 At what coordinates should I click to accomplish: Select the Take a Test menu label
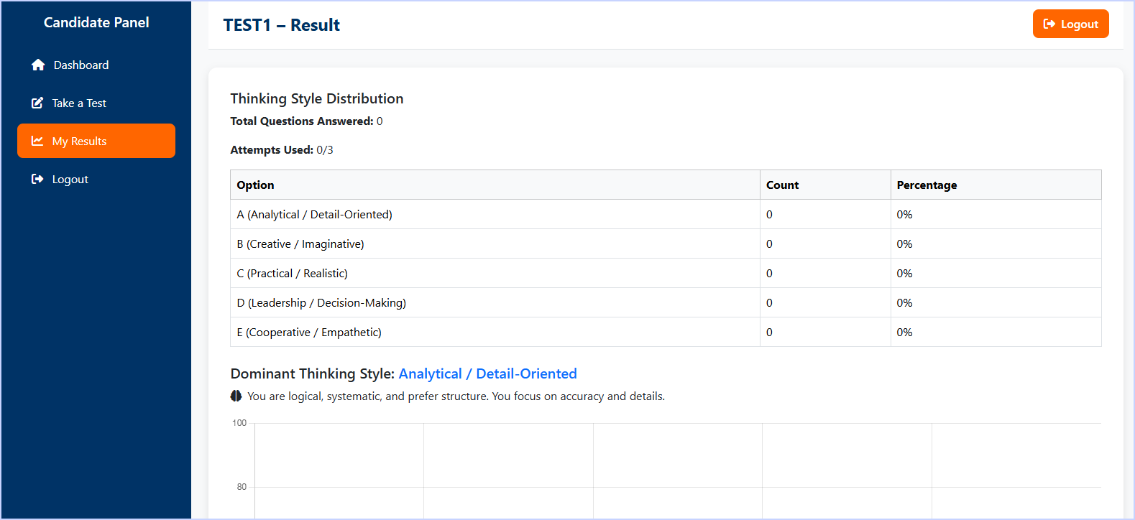79,103
